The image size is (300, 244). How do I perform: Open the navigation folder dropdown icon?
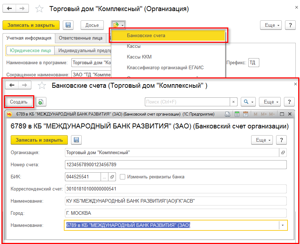[x=118, y=25]
